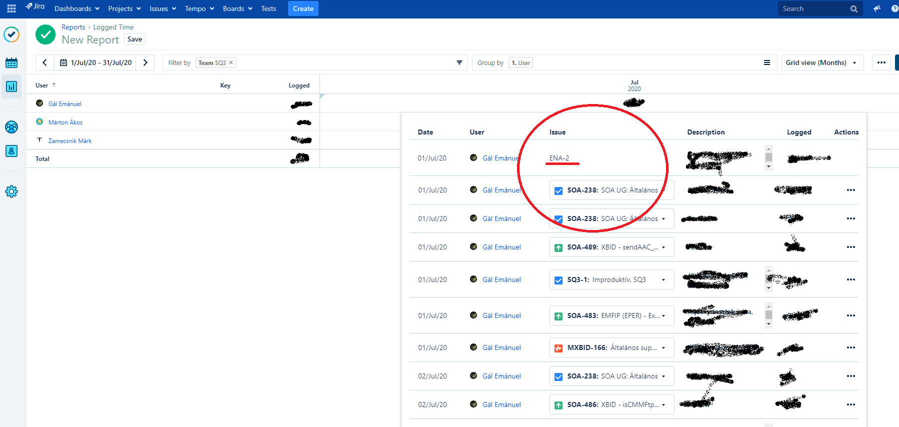
Task: Open Tempo Reports chart icon in sidebar
Action: (11, 86)
